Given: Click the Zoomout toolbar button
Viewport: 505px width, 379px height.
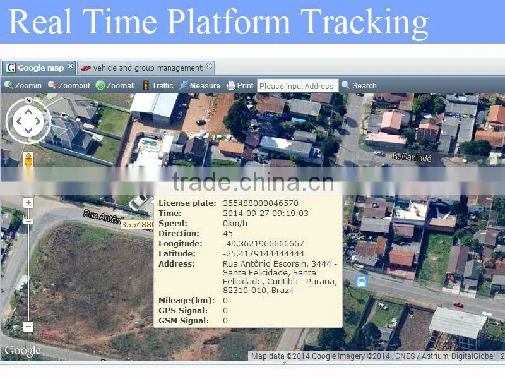Looking at the screenshot, I should click(69, 85).
